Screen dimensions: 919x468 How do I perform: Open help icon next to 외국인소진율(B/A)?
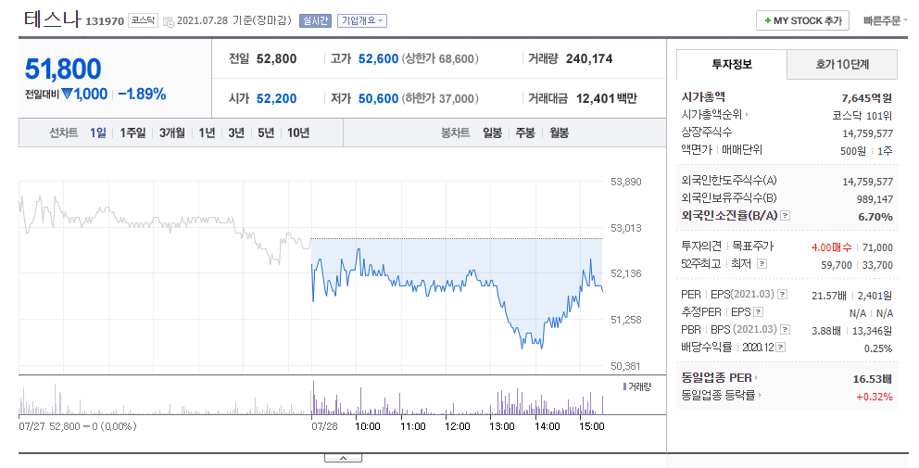click(786, 216)
